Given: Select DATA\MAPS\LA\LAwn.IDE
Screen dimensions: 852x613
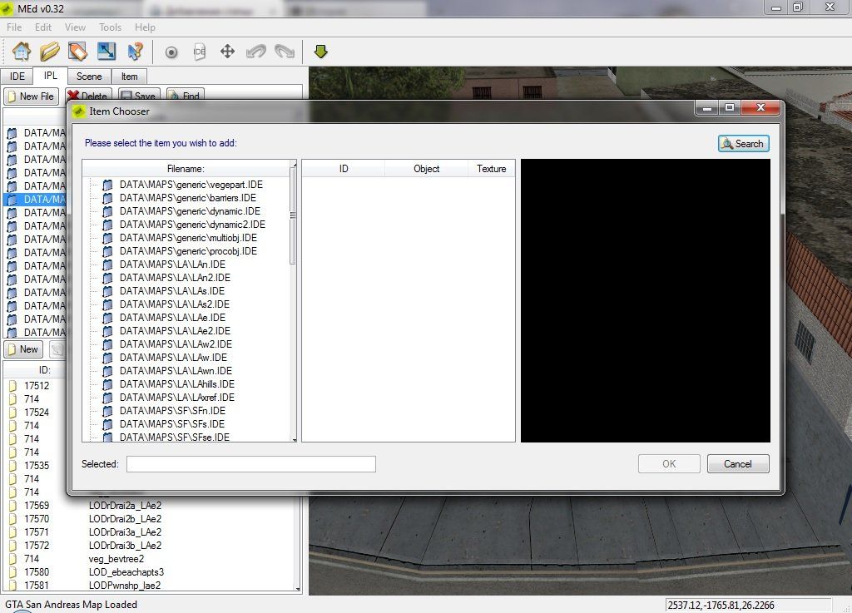Looking at the screenshot, I should 176,371.
